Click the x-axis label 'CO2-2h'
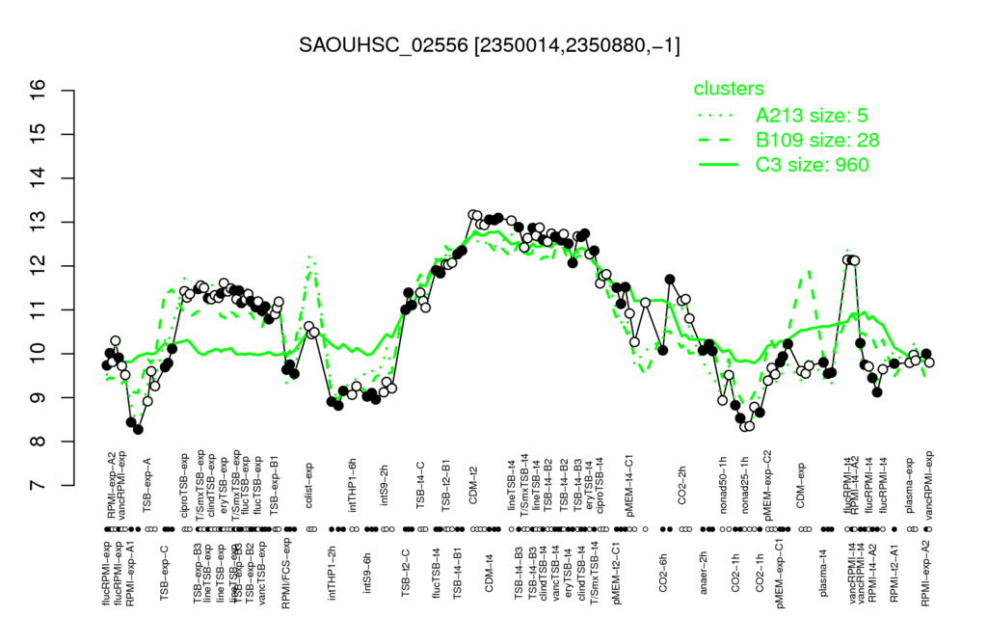Screen dimensions: 987x617 681,486
